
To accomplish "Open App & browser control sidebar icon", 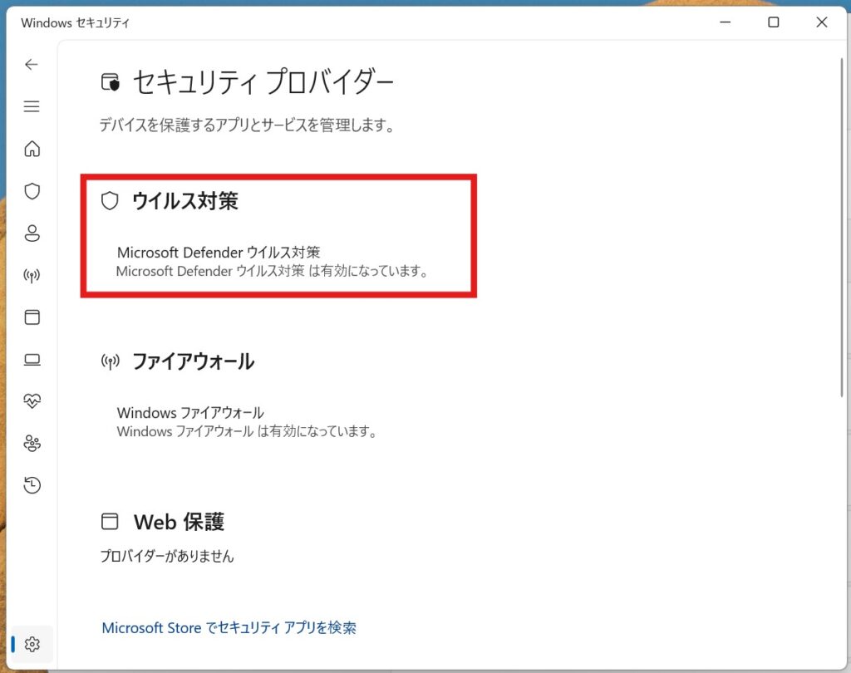I will 32,317.
